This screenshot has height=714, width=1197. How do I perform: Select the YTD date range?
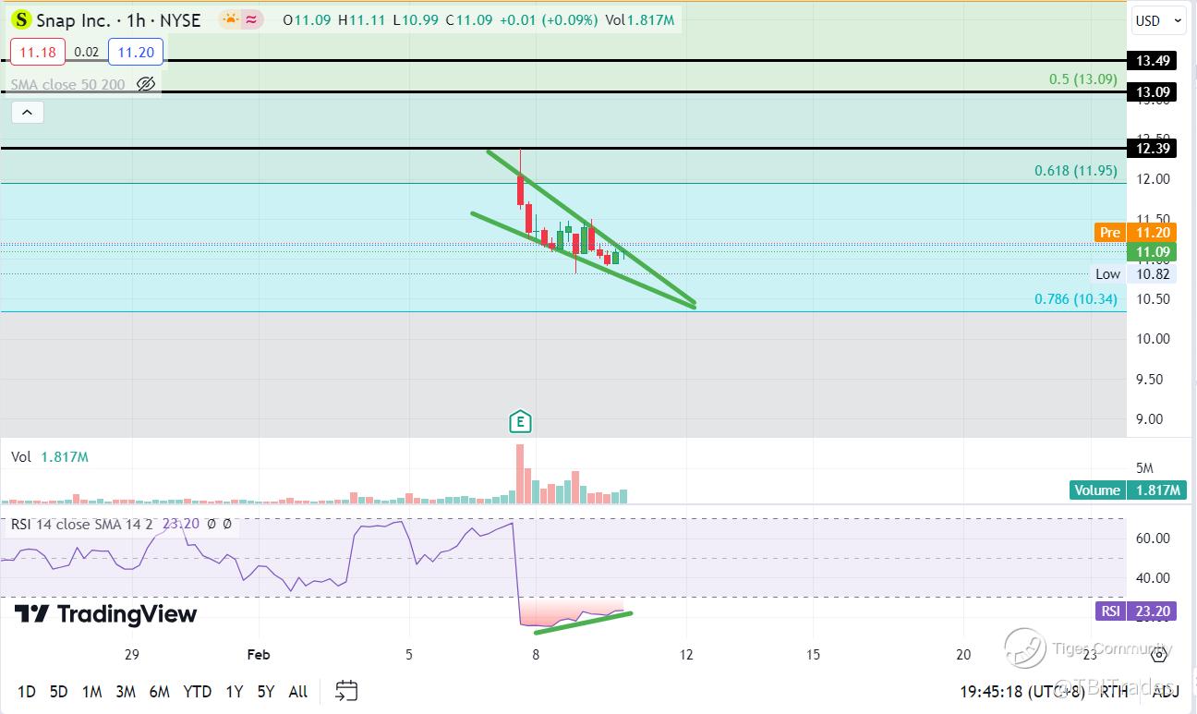tap(198, 691)
